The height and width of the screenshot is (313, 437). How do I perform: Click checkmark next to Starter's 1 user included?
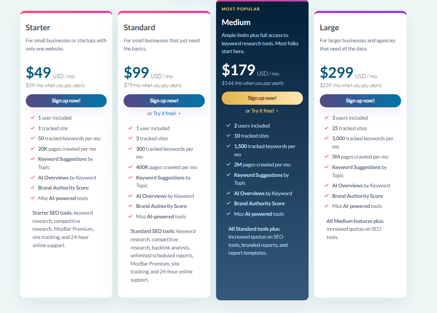coord(33,118)
